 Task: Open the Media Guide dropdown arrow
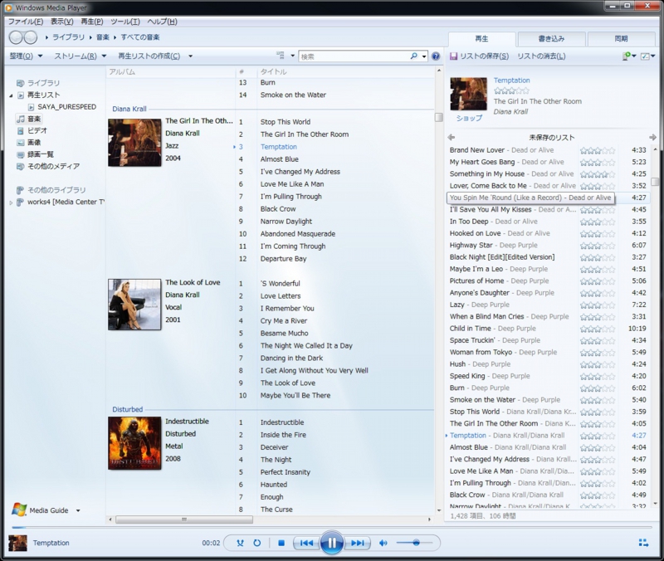click(78, 510)
